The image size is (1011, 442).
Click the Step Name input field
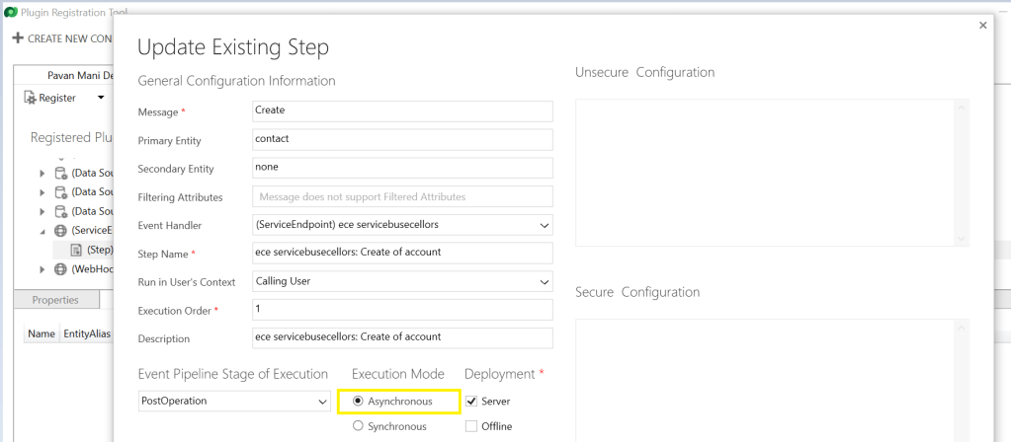click(402, 253)
